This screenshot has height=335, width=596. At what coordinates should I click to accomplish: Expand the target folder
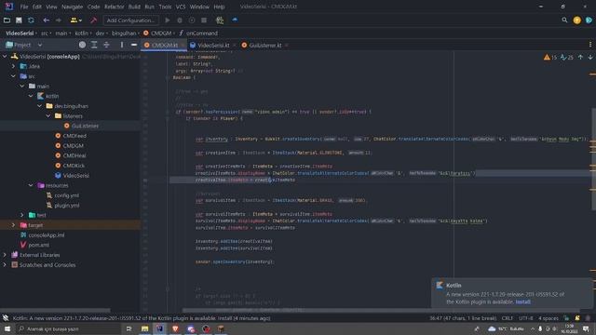(13, 225)
